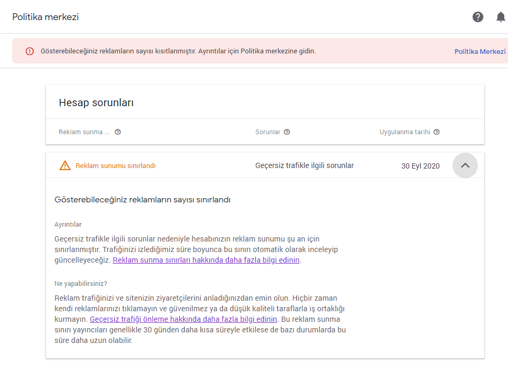Click the Ayrıntılar section label
The width and height of the screenshot is (508, 381).
point(68,225)
